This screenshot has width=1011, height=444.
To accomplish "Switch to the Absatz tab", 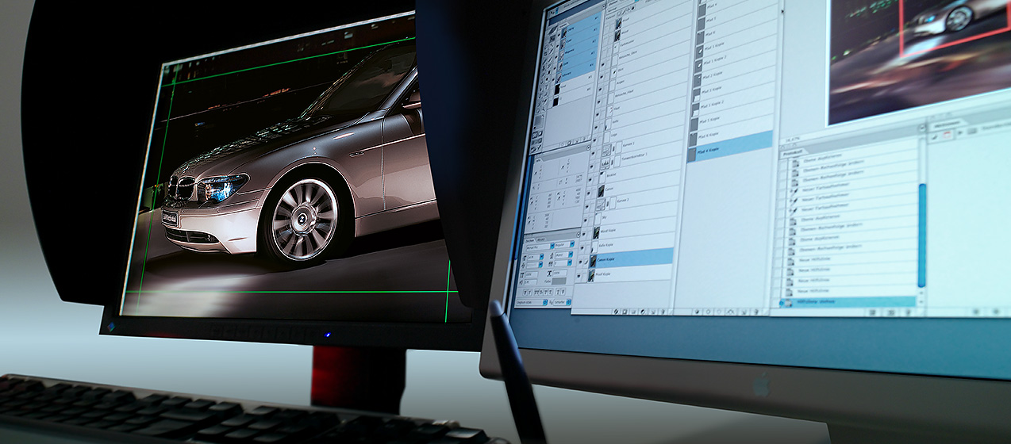I will (541, 239).
